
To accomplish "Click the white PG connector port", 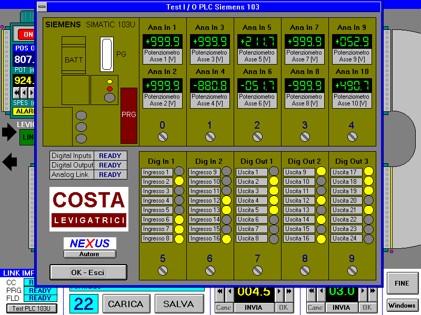I will 107,55.
